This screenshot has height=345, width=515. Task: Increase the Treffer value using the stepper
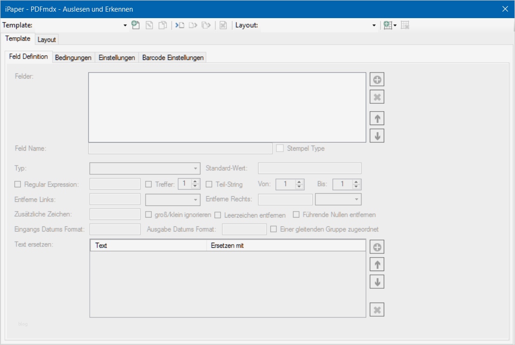pos(195,182)
